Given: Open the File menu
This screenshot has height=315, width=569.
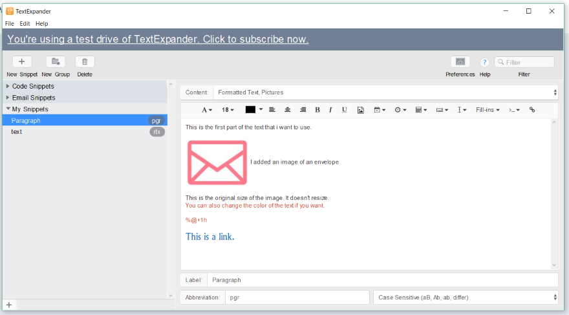Looking at the screenshot, I should click(10, 23).
